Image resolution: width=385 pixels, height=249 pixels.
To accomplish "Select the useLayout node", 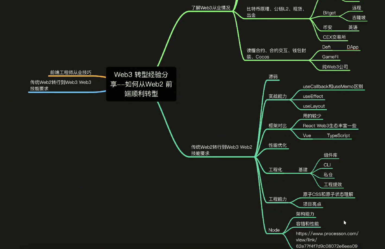I will click(314, 106).
